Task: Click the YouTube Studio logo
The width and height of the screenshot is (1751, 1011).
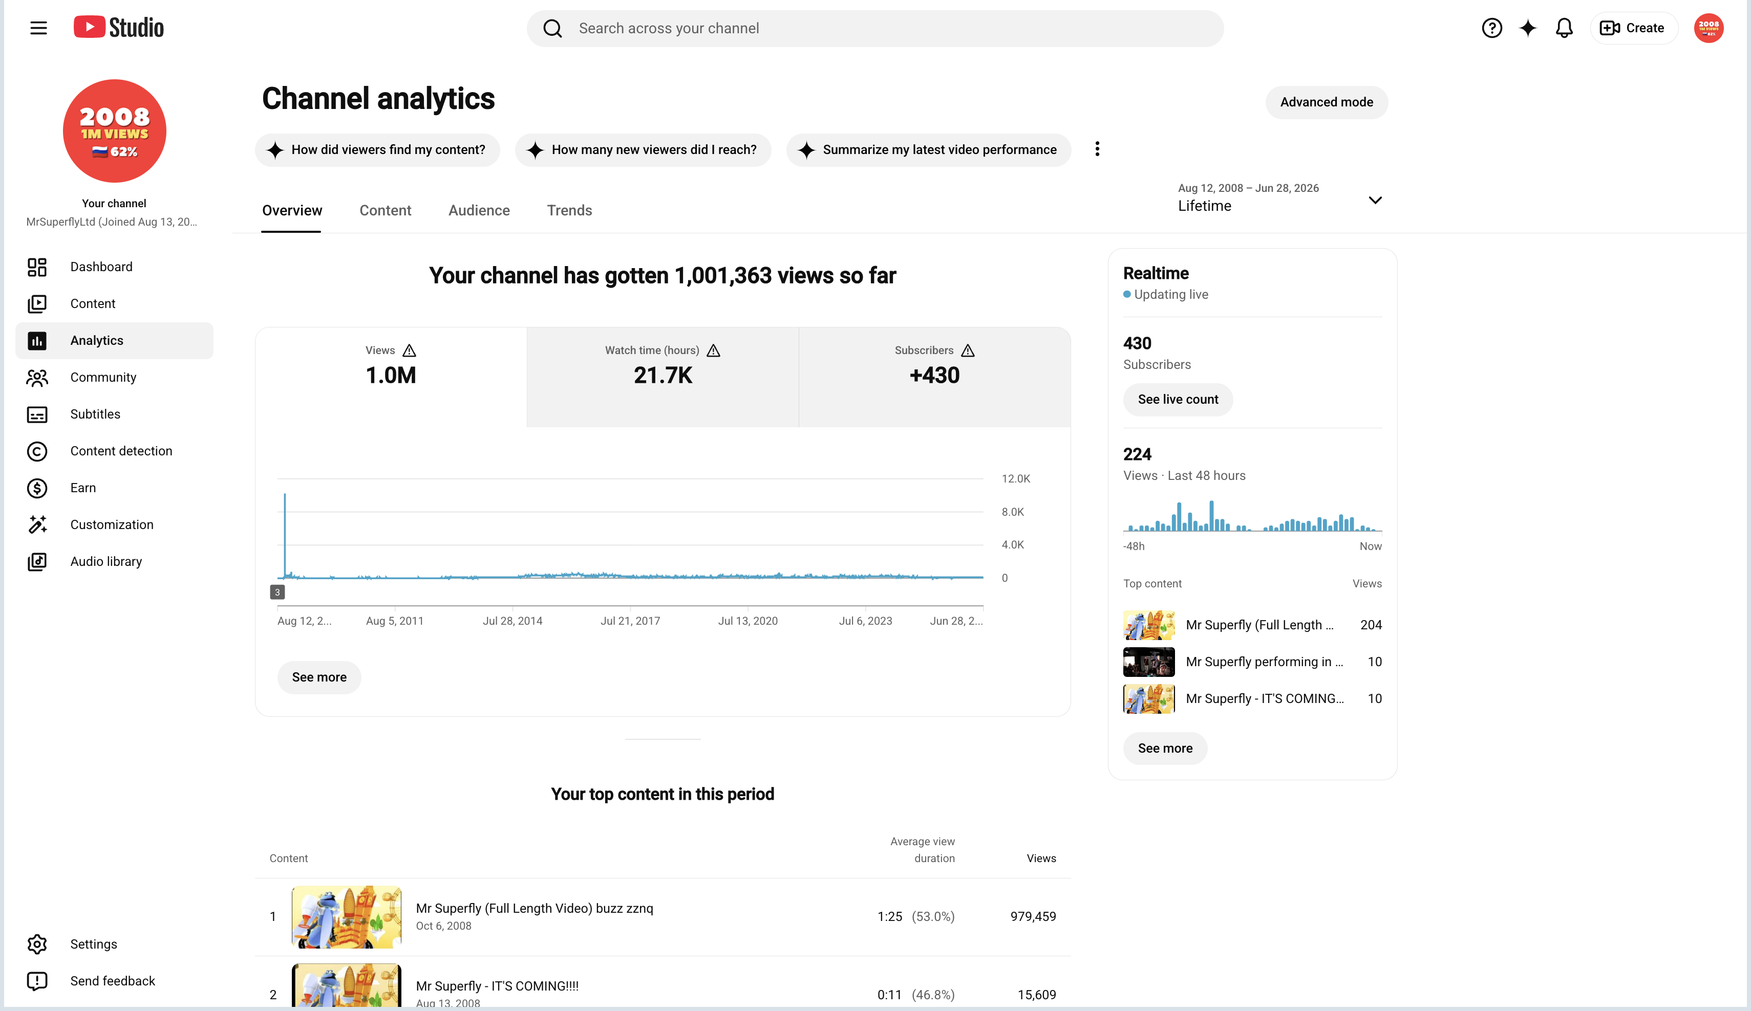Action: click(119, 28)
